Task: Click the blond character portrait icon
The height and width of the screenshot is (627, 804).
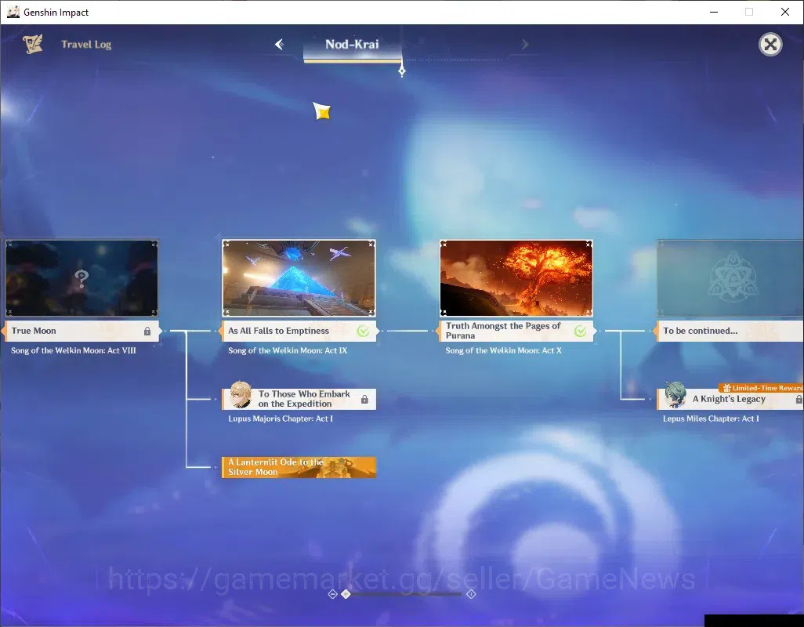Action: coord(241,394)
